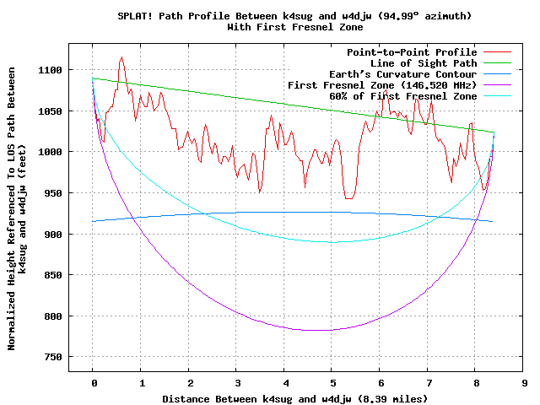Click the x-axis tick label 6
This screenshot has height=405, width=540.
tap(381, 383)
